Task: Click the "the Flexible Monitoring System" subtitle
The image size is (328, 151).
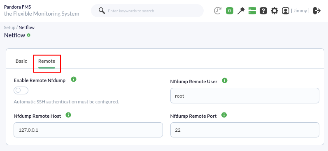Action: [42, 14]
